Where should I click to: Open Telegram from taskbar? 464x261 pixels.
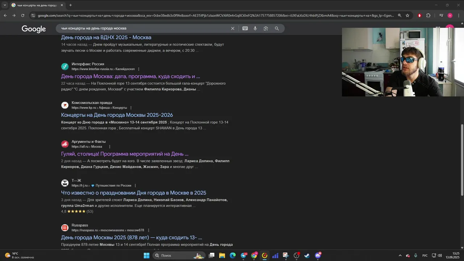click(244, 256)
